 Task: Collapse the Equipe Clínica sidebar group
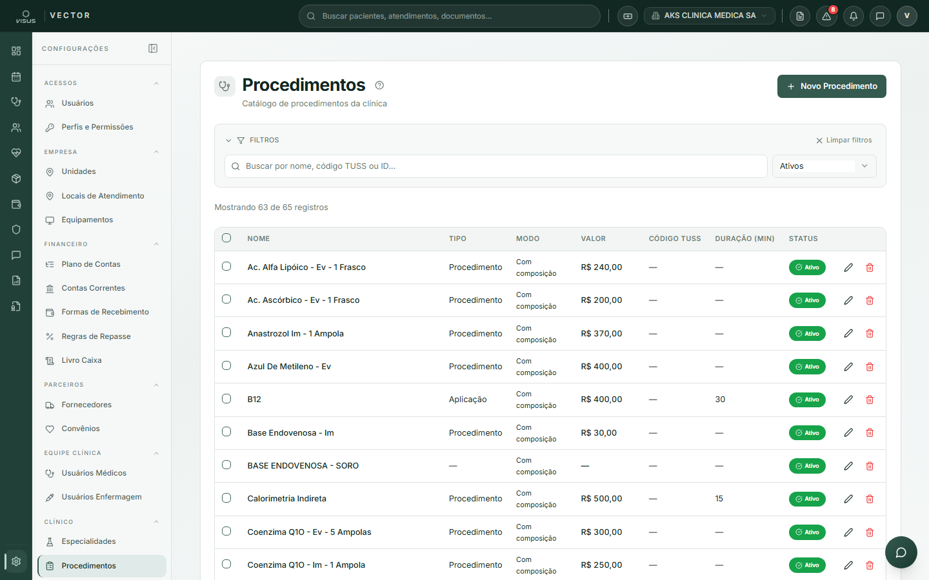pos(156,453)
